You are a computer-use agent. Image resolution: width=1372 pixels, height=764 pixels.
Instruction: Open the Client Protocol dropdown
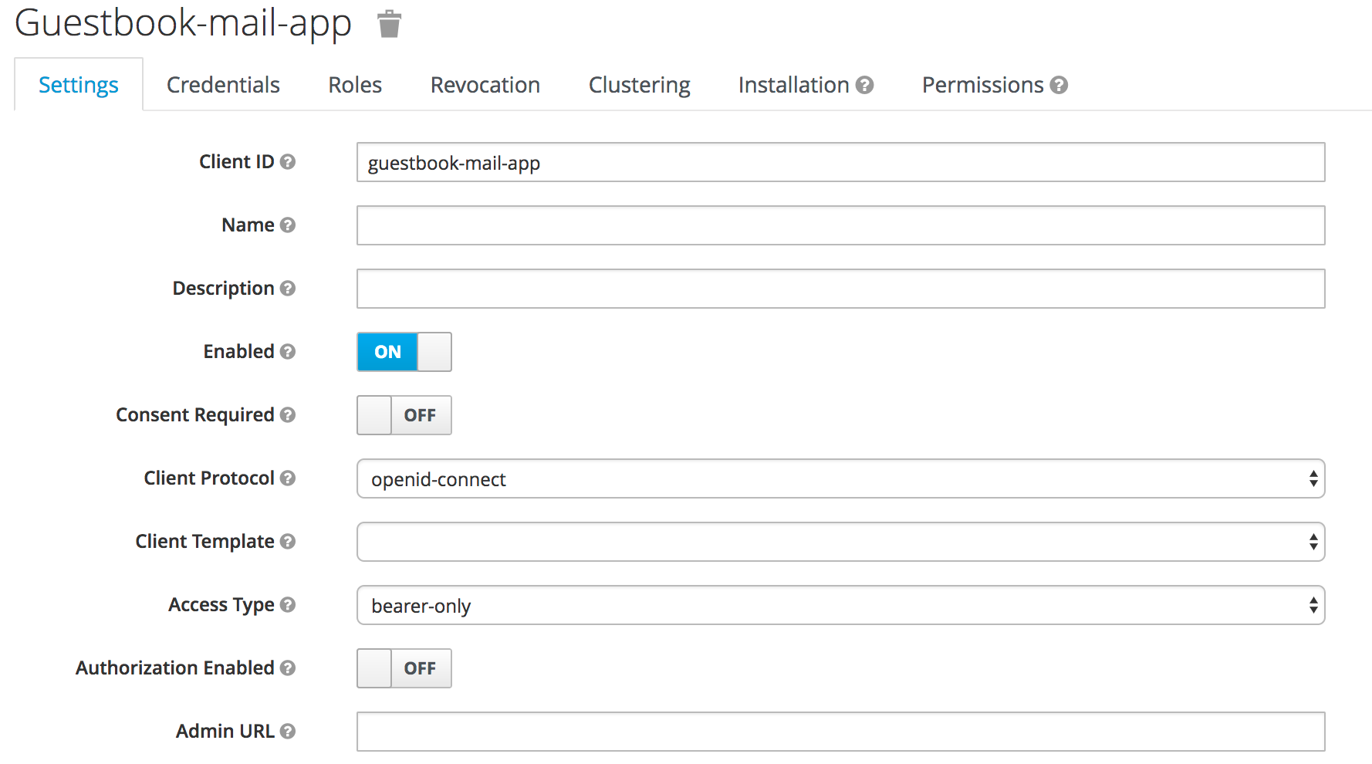[840, 479]
